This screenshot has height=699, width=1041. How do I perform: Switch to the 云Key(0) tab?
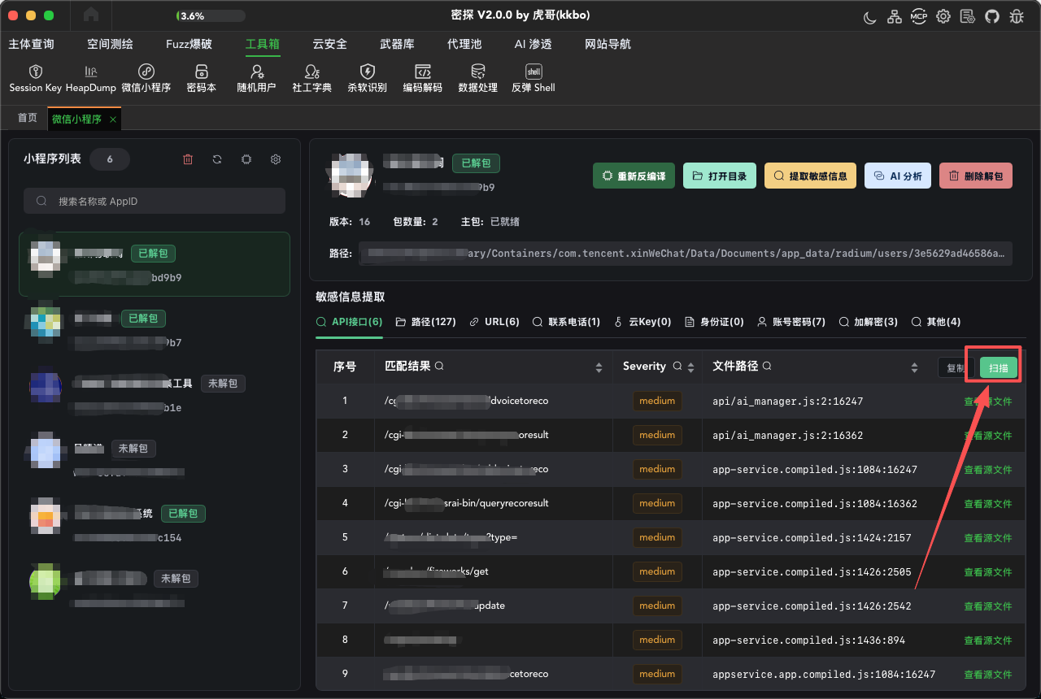click(x=642, y=322)
